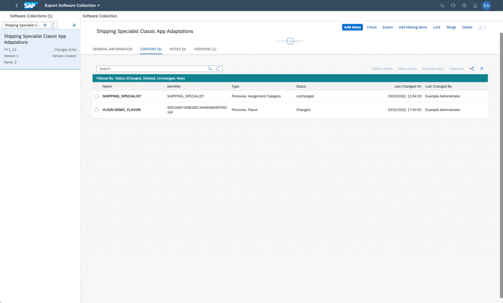Click the Unchanged status cell
This screenshot has width=503, height=303.
(x=305, y=96)
